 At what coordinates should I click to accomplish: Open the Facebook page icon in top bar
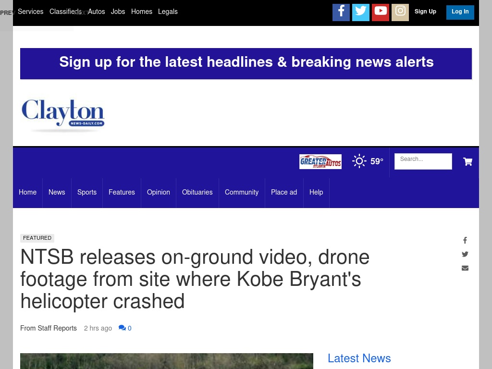341,12
